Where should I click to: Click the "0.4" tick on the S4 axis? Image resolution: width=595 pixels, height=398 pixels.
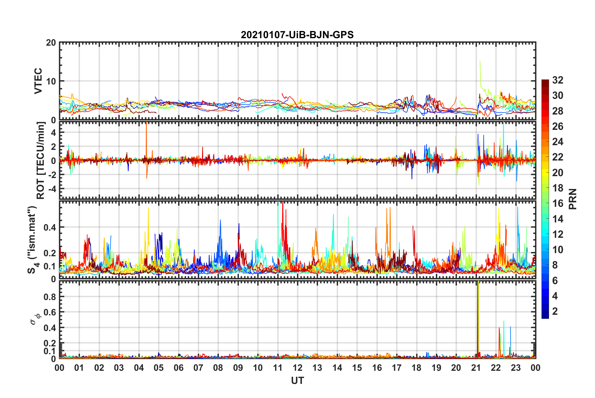point(50,227)
